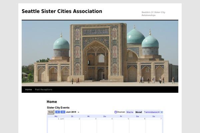
Task: Click the So weekday column header
Action: pyautogui.click(x=154, y=116)
